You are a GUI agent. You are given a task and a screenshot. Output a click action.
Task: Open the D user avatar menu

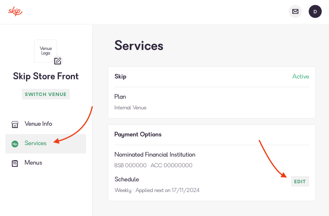coord(315,11)
